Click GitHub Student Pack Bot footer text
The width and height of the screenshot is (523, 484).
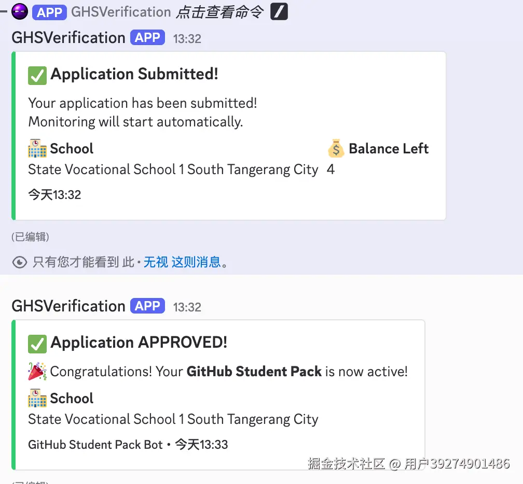click(95, 445)
